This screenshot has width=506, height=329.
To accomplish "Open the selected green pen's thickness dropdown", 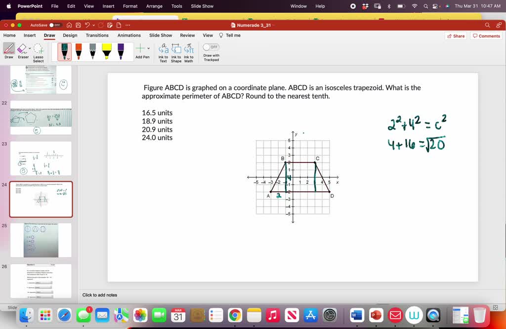I will click(x=69, y=59).
